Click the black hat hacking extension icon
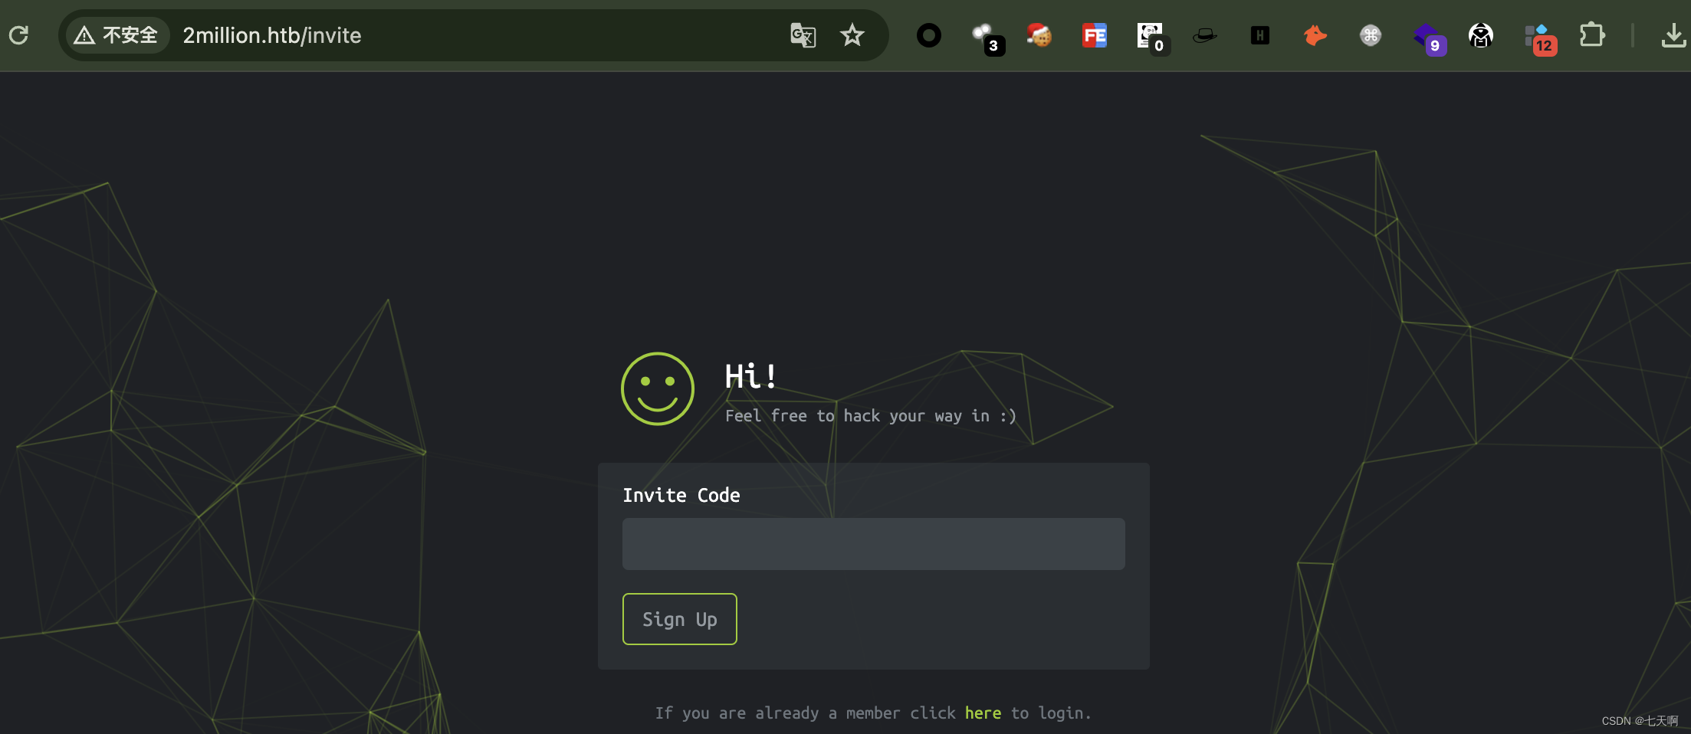This screenshot has width=1691, height=734. click(x=1205, y=34)
